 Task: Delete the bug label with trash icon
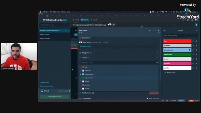point(196,41)
